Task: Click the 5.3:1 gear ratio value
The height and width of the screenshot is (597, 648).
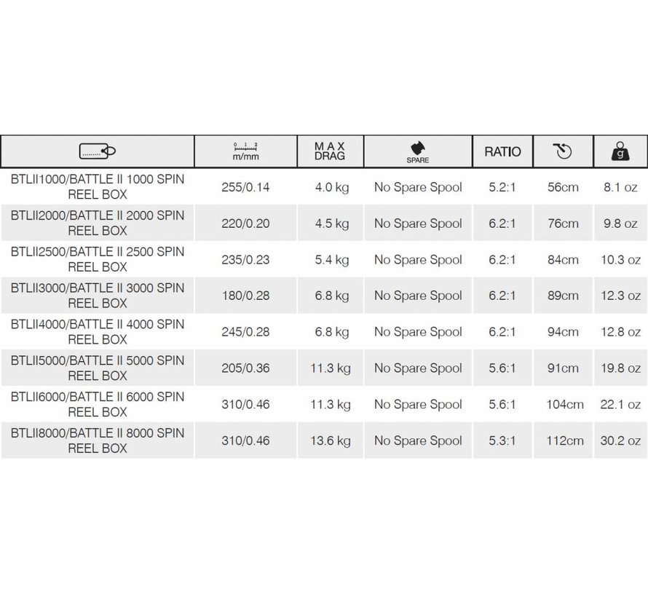Action: [x=502, y=440]
